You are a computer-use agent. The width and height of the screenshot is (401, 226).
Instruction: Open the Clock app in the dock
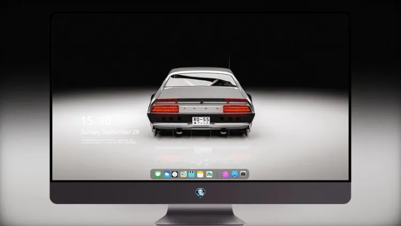click(175, 174)
